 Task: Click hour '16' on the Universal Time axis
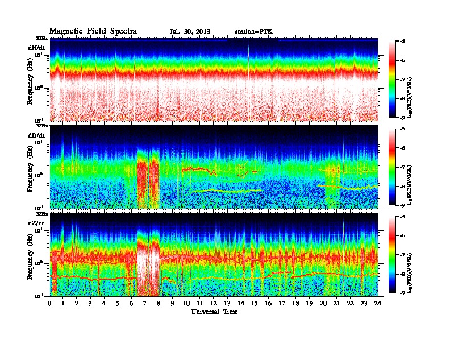268,303
